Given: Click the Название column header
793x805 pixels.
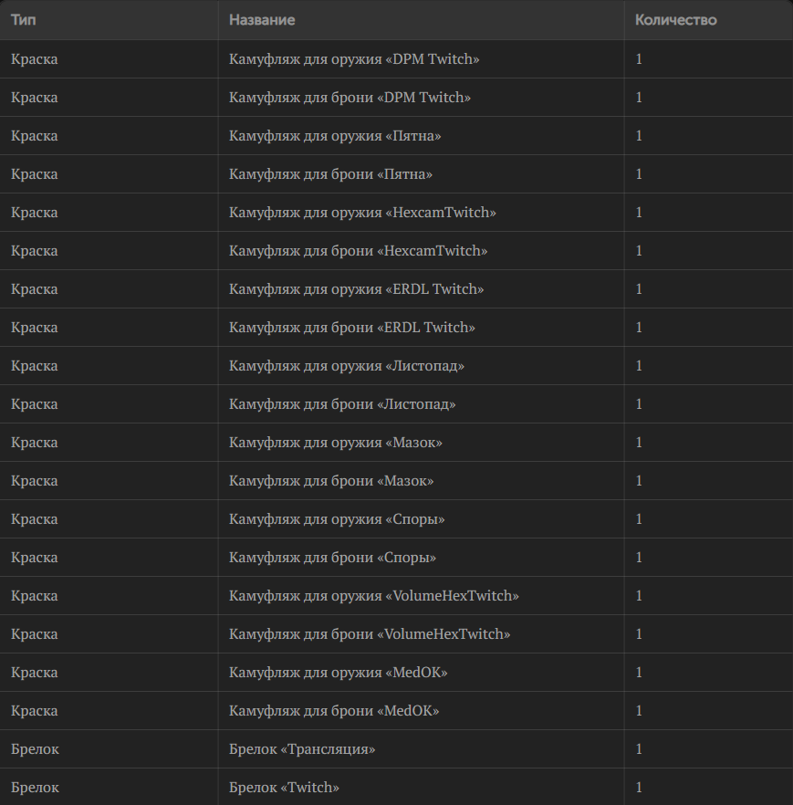Looking at the screenshot, I should pyautogui.click(x=262, y=20).
